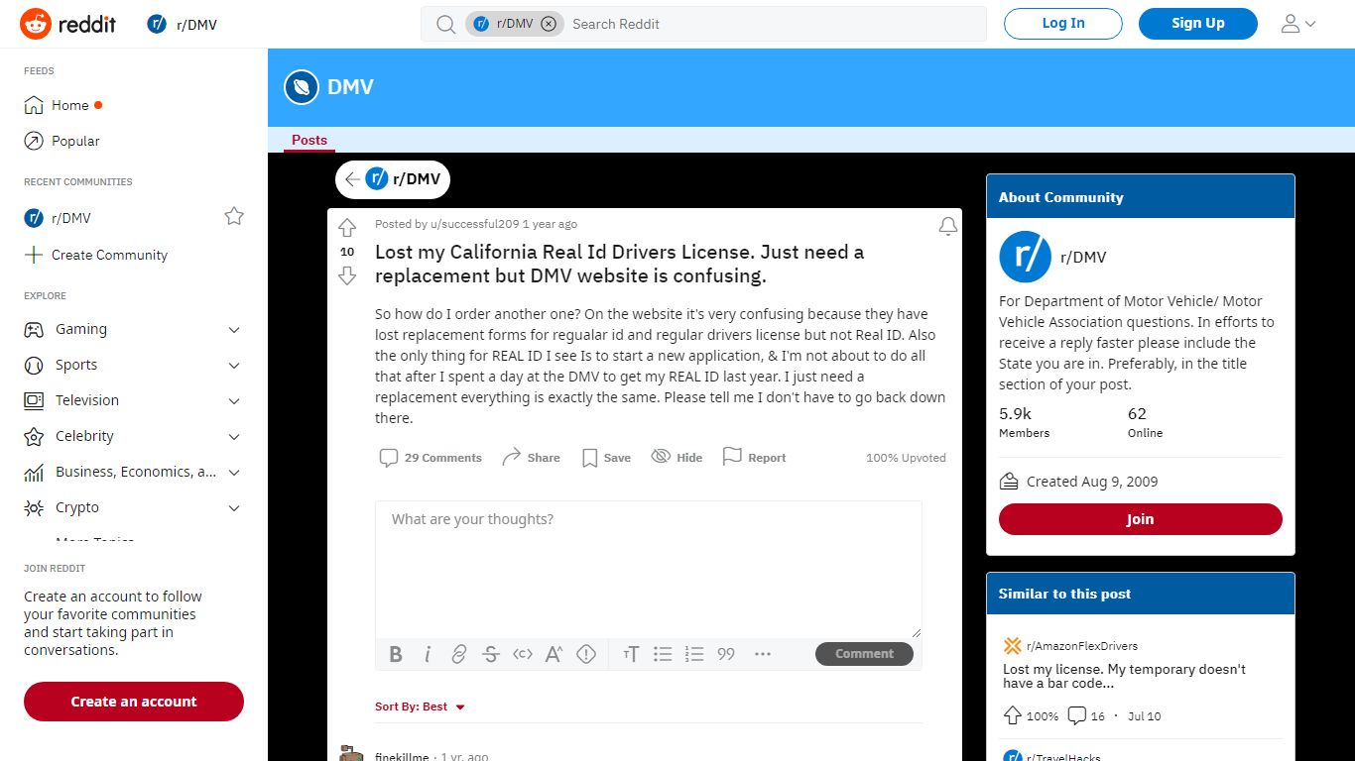
Task: Insert a bulleted list
Action: click(x=663, y=654)
